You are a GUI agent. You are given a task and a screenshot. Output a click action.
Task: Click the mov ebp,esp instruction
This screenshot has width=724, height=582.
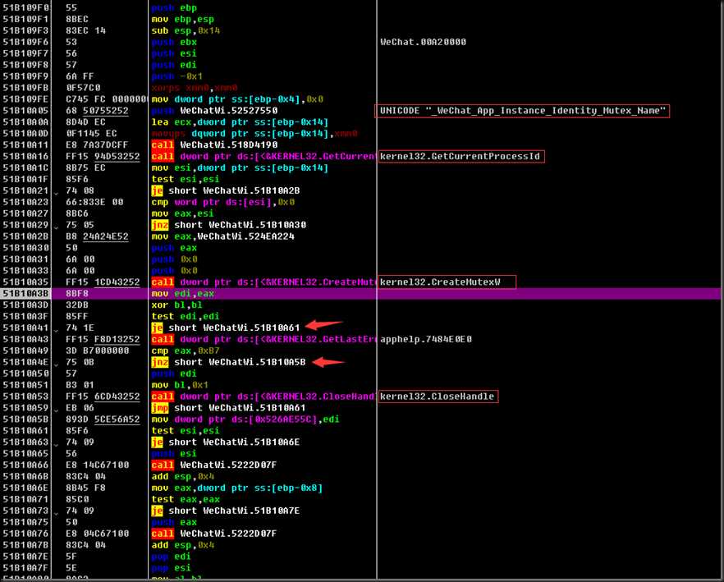(183, 20)
